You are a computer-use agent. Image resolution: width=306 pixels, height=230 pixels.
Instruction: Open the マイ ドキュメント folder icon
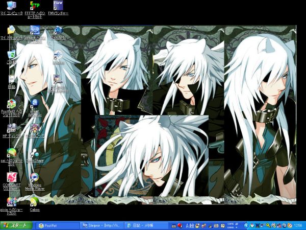(x=11, y=30)
